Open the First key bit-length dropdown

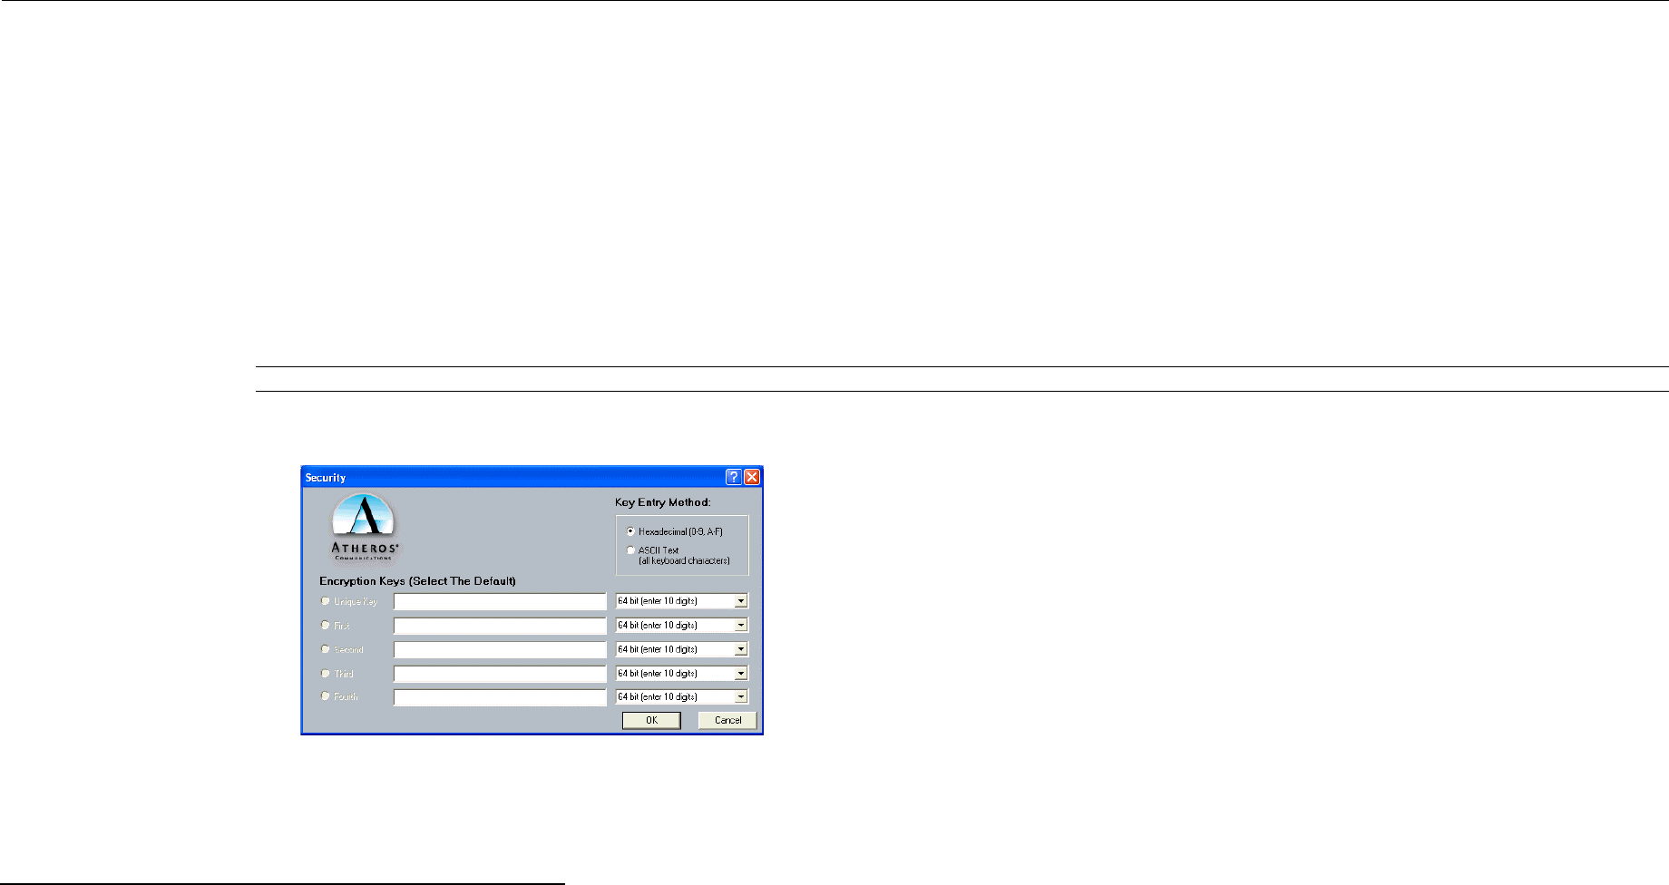(741, 625)
